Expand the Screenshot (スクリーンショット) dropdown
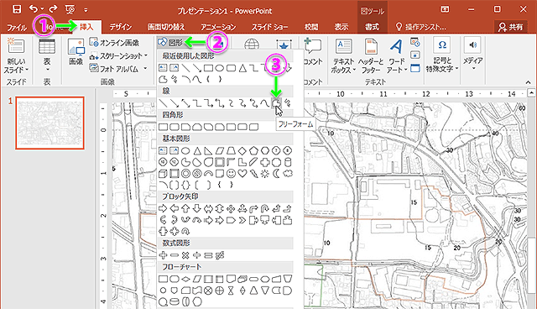This screenshot has width=537, height=309. click(x=118, y=56)
